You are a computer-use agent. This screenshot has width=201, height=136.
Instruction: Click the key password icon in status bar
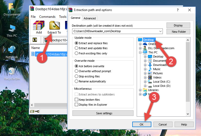coord(37,111)
